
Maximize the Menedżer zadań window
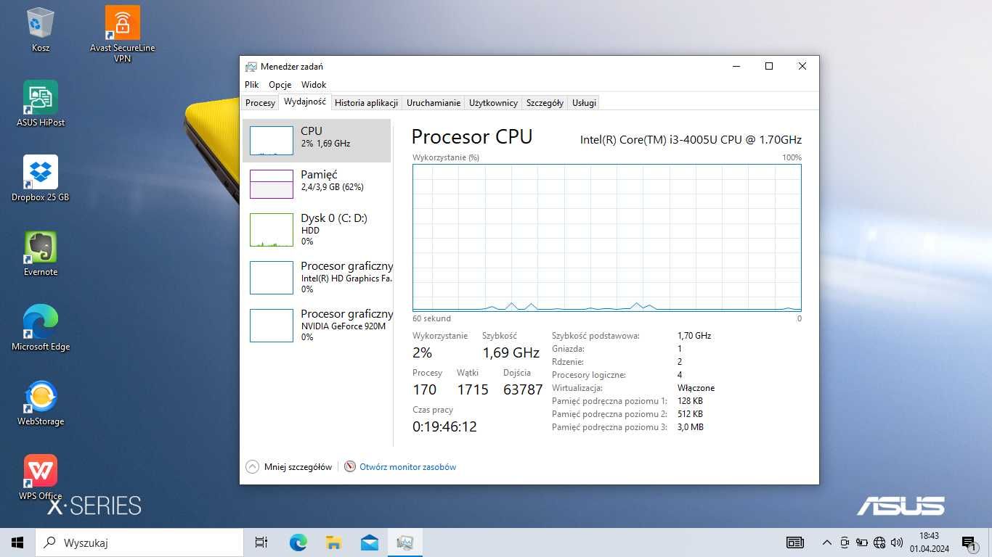tap(769, 66)
